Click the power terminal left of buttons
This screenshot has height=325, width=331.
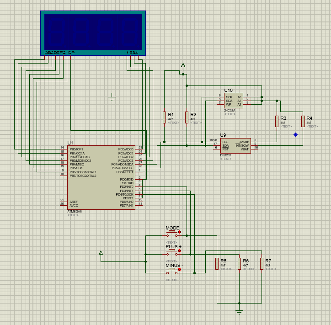click(101, 253)
